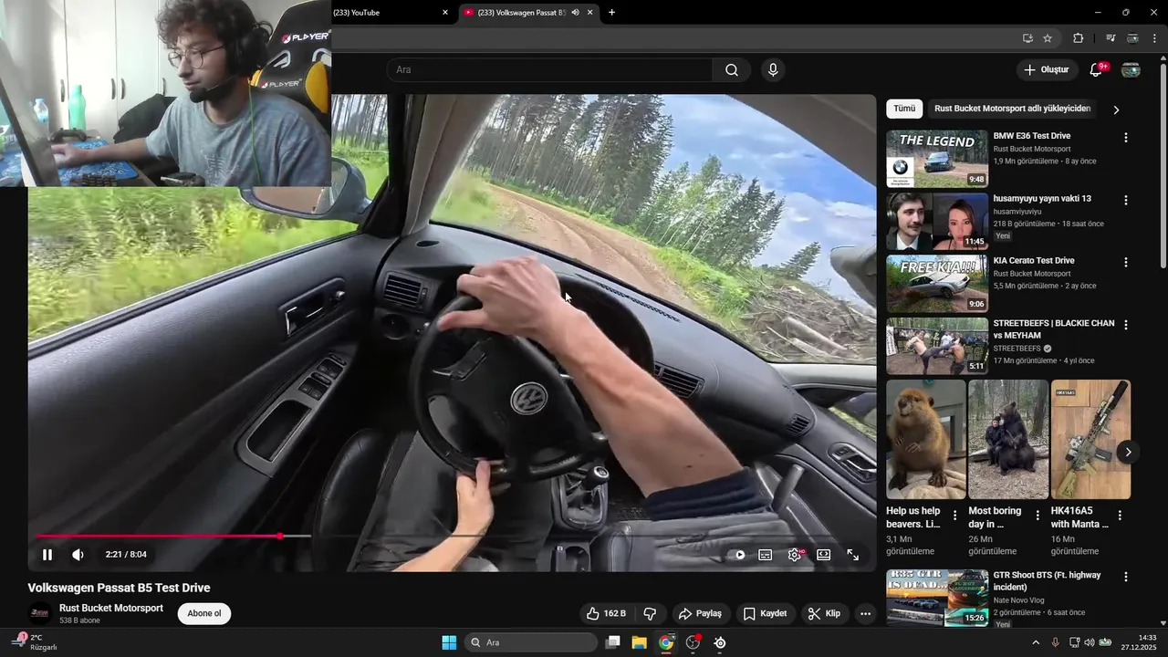
Task: Open Chrome profile avatar in toolbar
Action: [x=1132, y=38]
